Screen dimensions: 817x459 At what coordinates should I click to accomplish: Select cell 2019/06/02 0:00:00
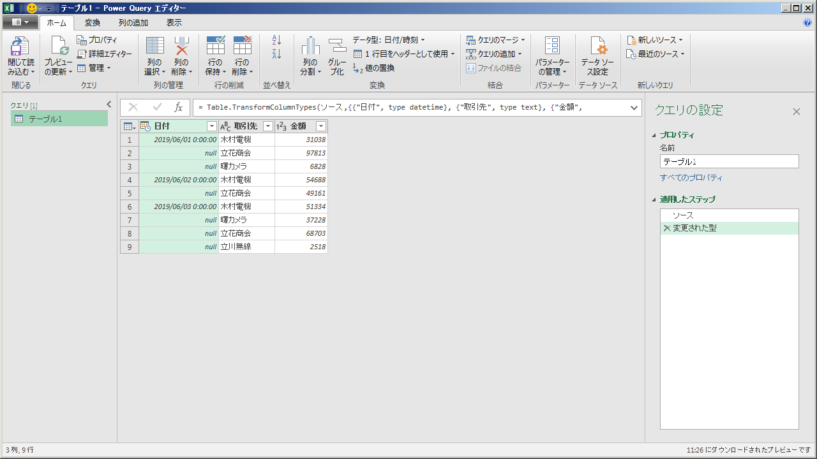[179, 180]
